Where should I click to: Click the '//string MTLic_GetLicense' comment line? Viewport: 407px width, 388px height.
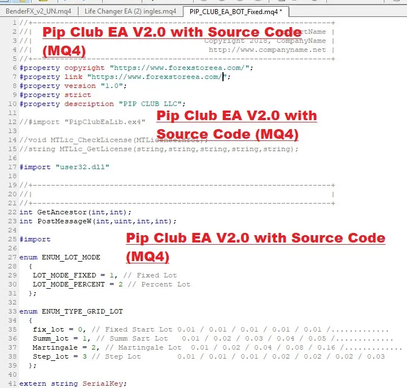pyautogui.click(x=159, y=149)
